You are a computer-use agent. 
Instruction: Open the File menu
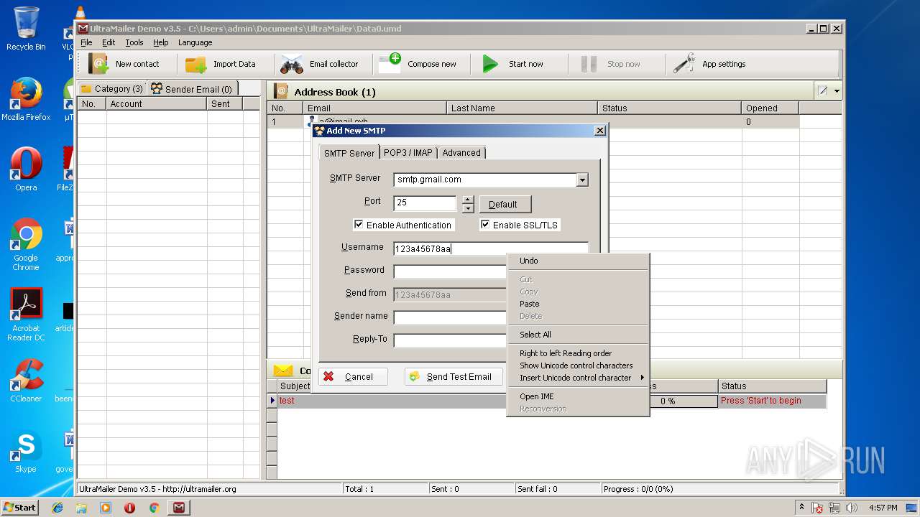(x=86, y=42)
